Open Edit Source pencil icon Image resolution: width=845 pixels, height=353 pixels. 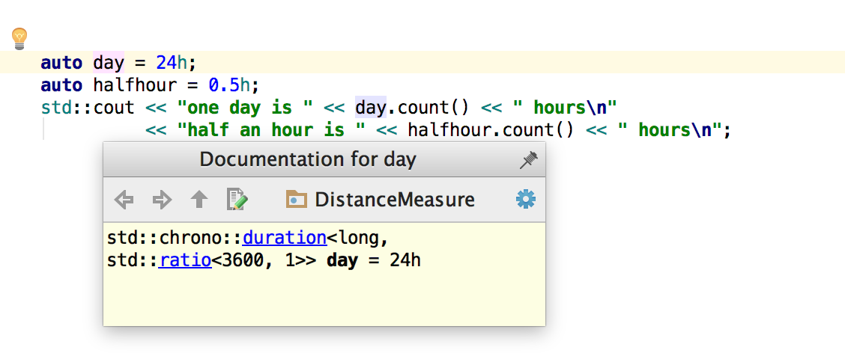pyautogui.click(x=237, y=200)
